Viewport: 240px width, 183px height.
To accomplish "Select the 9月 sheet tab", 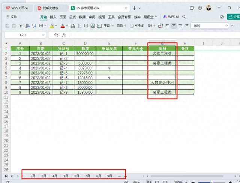I will pos(109,176).
